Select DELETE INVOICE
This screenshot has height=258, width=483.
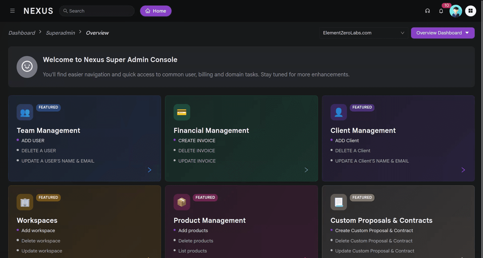pos(197,150)
